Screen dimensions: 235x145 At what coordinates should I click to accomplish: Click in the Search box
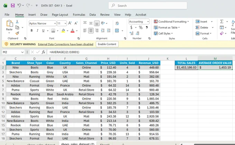coord(148,6)
